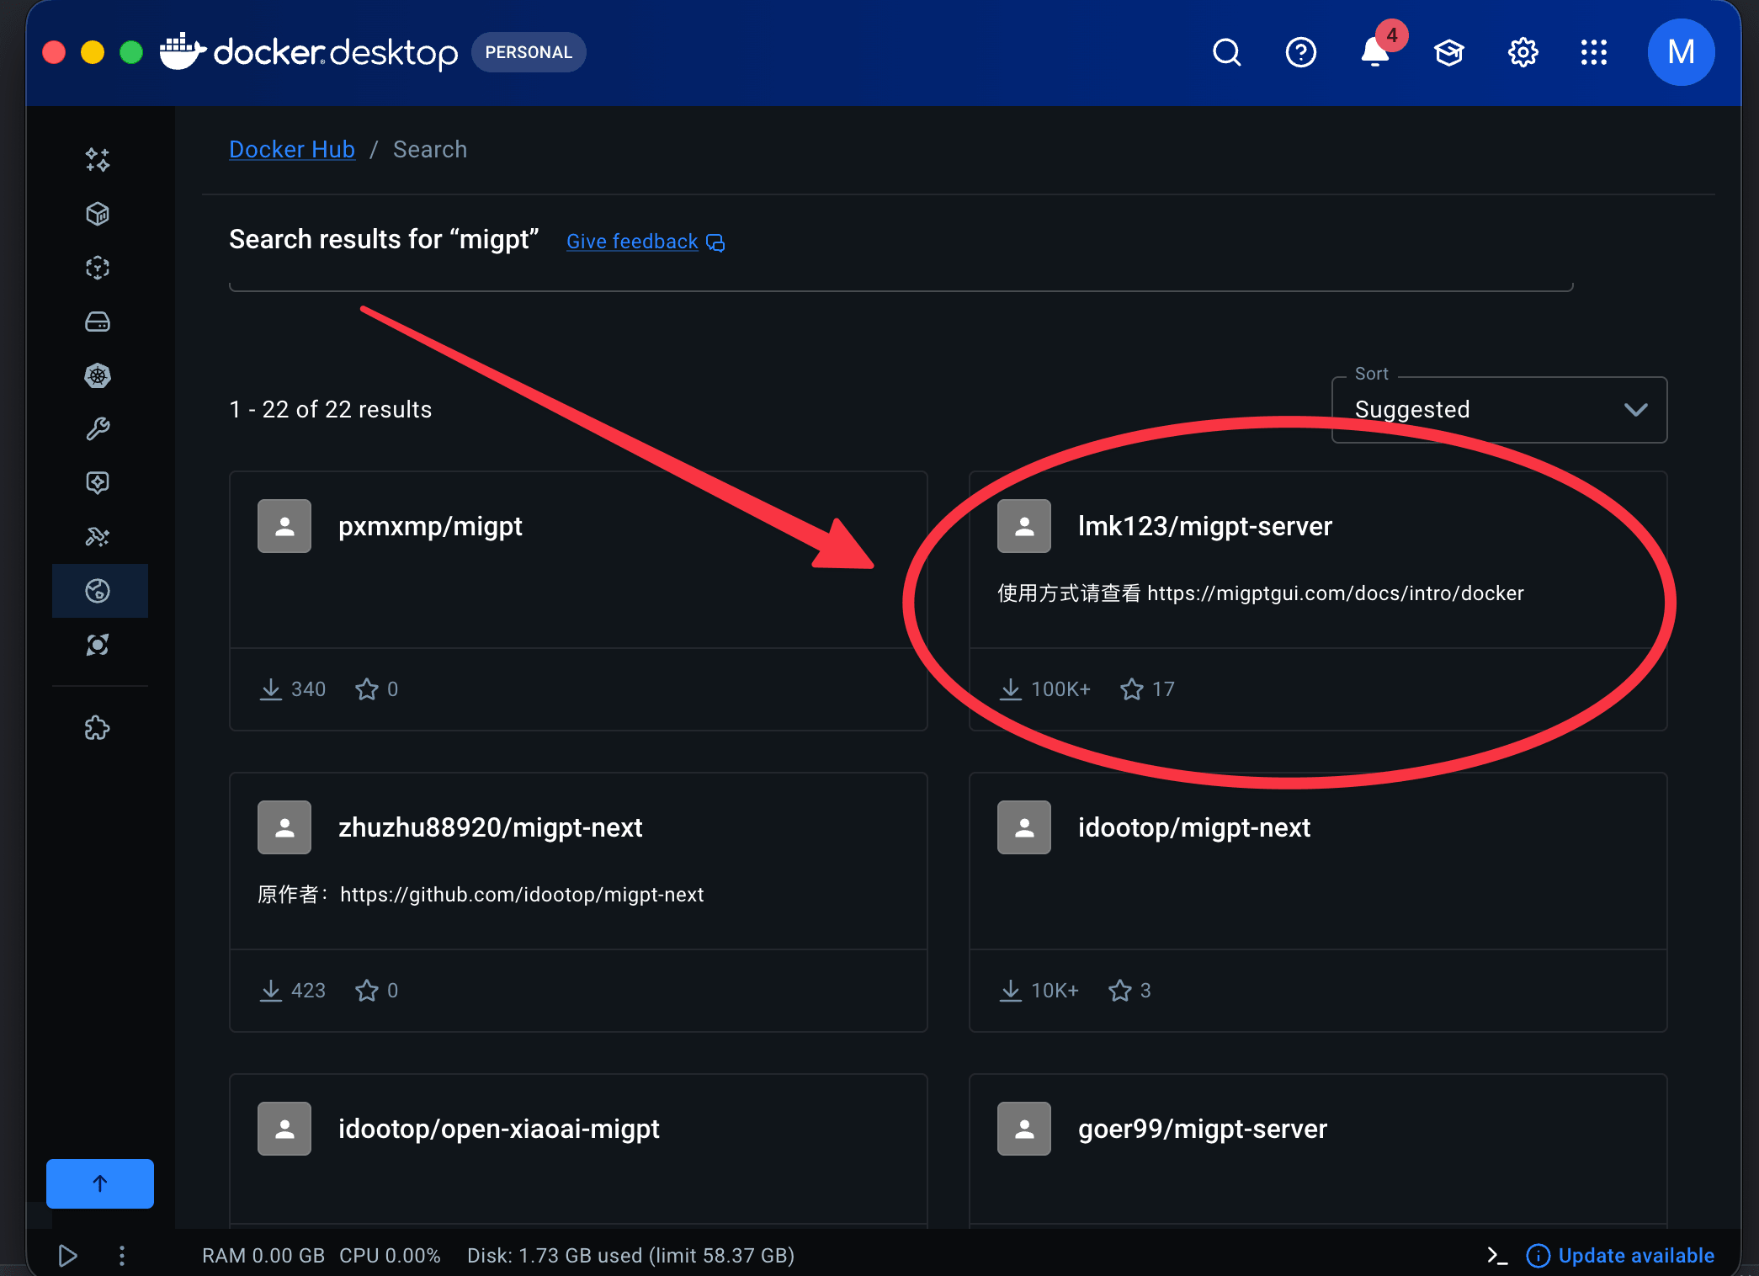Open the Ask Gordon sparkle icon

click(x=98, y=160)
